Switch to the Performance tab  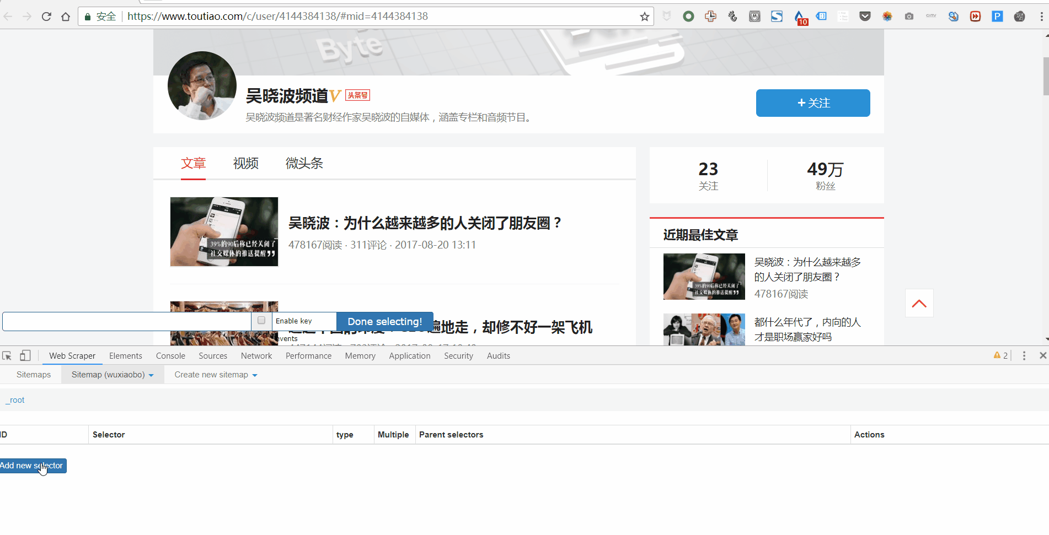pyautogui.click(x=308, y=356)
